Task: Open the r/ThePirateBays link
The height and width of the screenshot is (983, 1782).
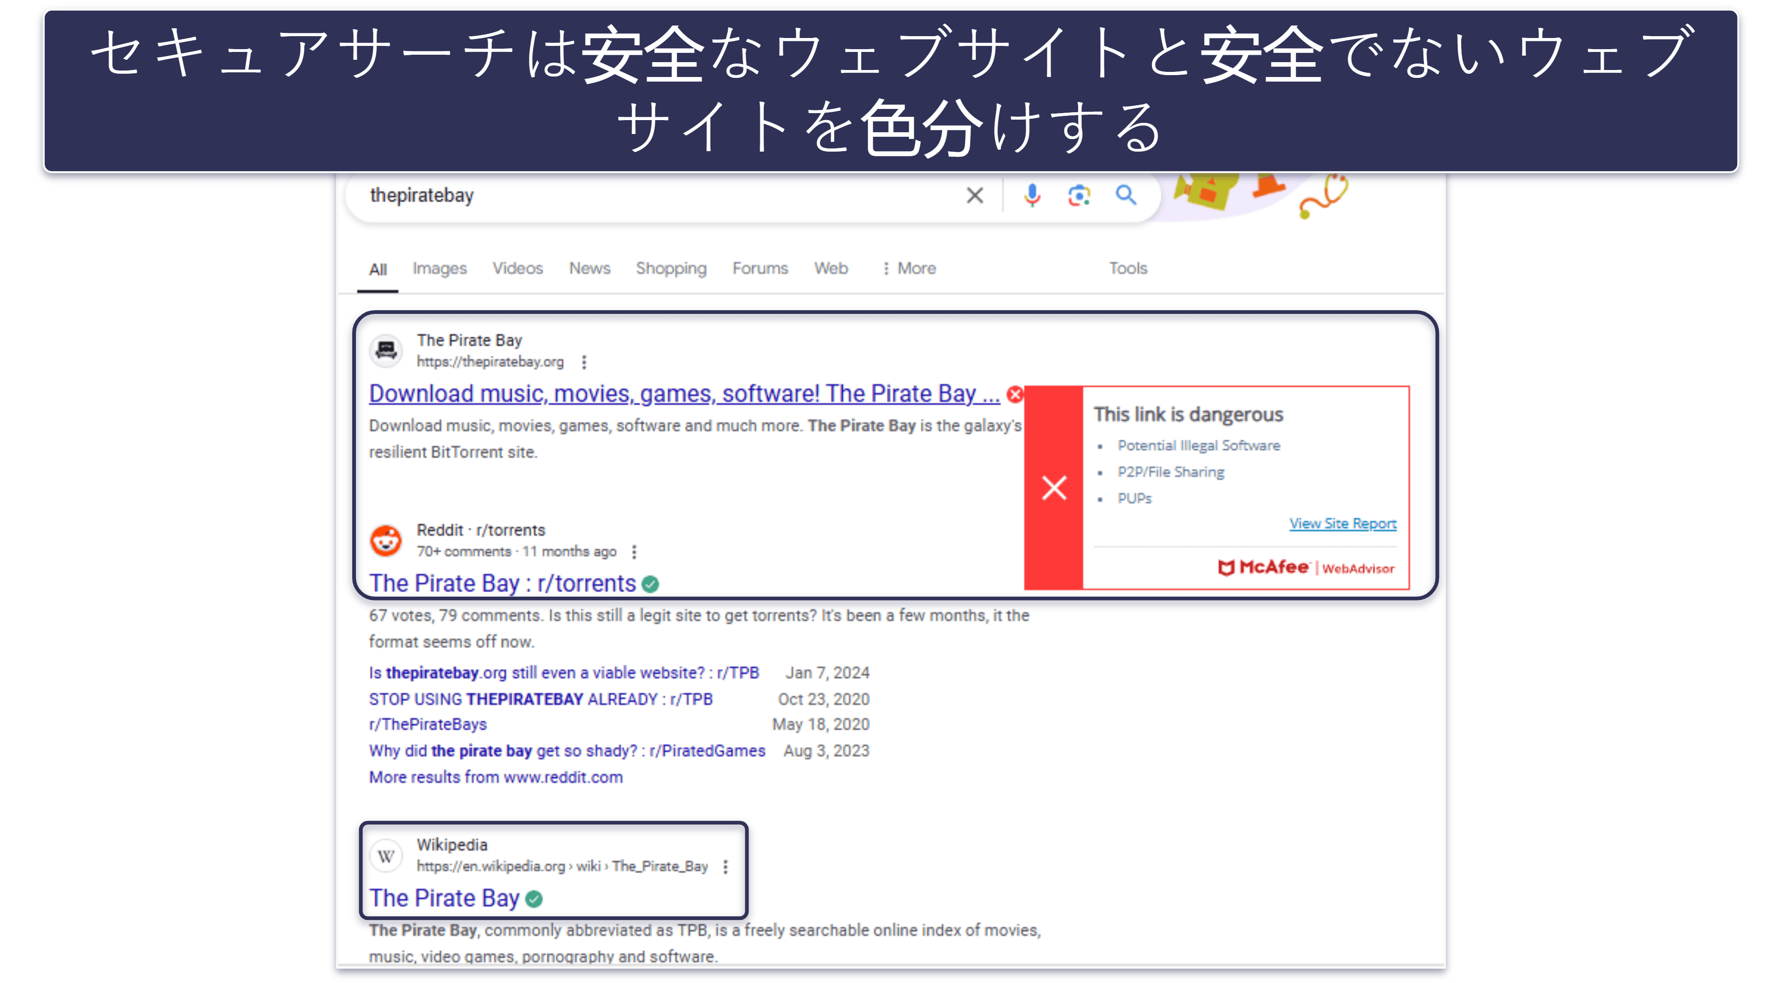Action: [427, 724]
